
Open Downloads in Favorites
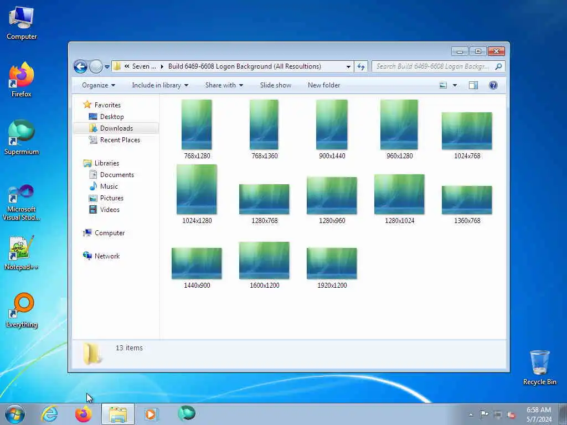[116, 128]
